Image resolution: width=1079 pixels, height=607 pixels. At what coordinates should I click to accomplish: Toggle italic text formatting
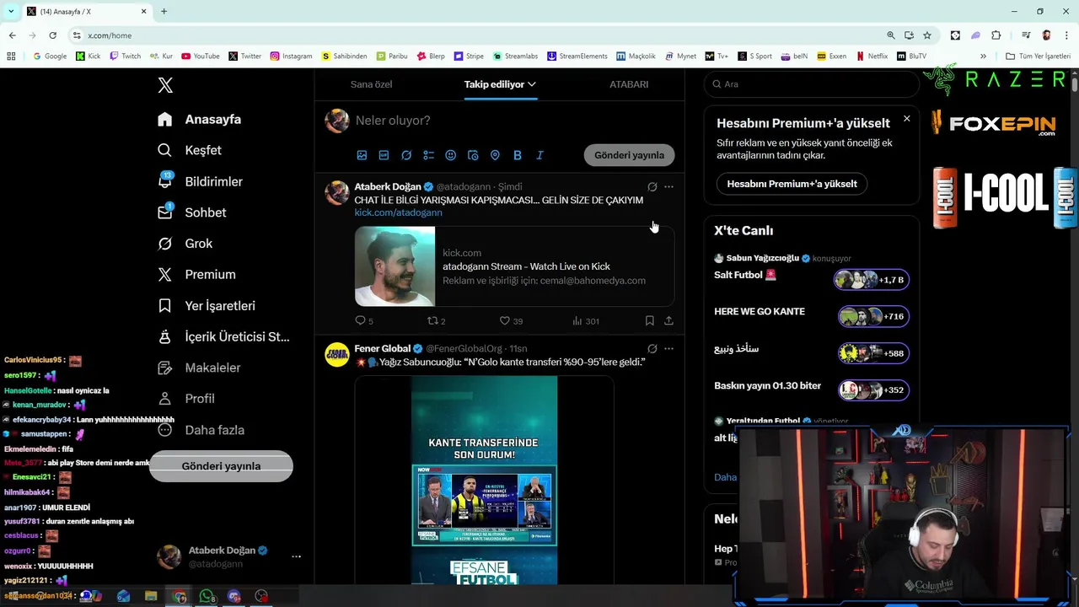539,155
